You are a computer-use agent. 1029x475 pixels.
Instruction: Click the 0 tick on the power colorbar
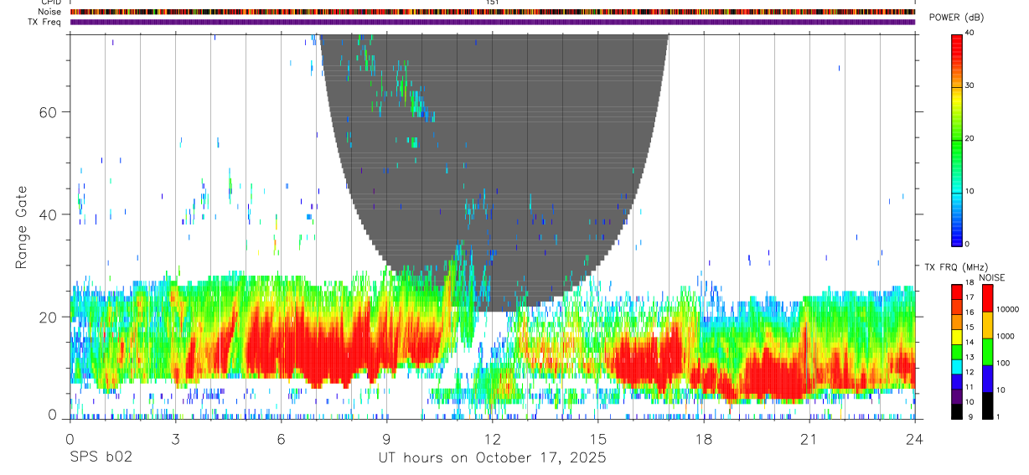click(x=967, y=244)
